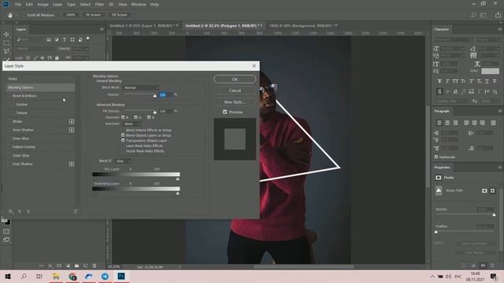Enable the Inner Shadow style checkbox
This screenshot has width=504, height=283.
(9, 130)
